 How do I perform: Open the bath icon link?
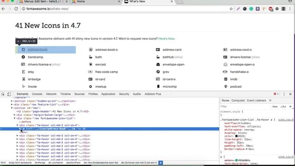point(98,57)
